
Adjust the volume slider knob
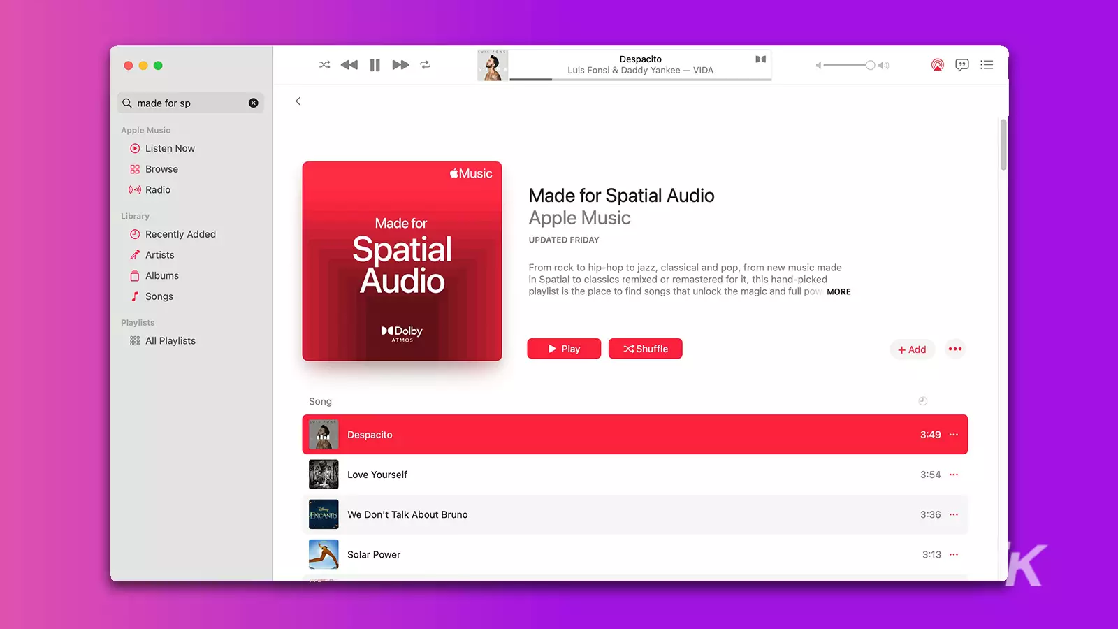click(x=870, y=65)
